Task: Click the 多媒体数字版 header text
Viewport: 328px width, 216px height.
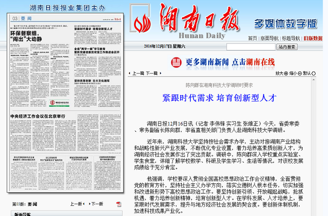Action: click(285, 23)
